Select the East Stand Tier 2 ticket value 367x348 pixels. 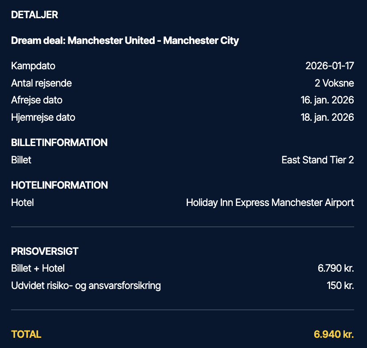(x=317, y=160)
